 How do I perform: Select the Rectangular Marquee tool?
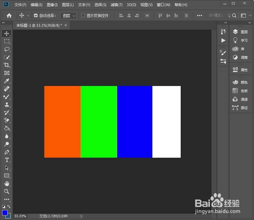coord(7,41)
